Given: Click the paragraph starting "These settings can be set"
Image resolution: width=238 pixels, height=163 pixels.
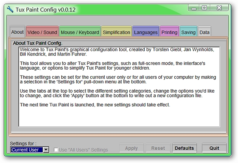Looking at the screenshot, I should tap(118, 79).
